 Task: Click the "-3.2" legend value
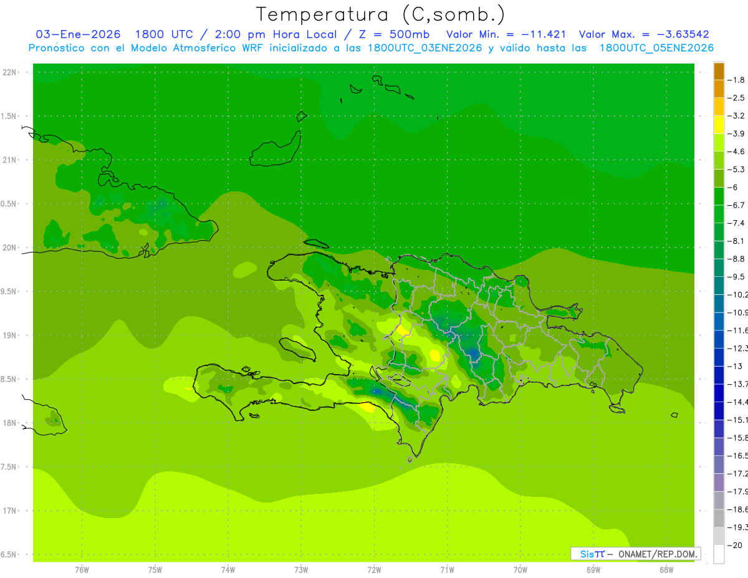pyautogui.click(x=736, y=116)
